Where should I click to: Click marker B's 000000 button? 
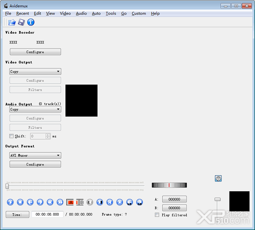pyautogui.click(x=174, y=208)
